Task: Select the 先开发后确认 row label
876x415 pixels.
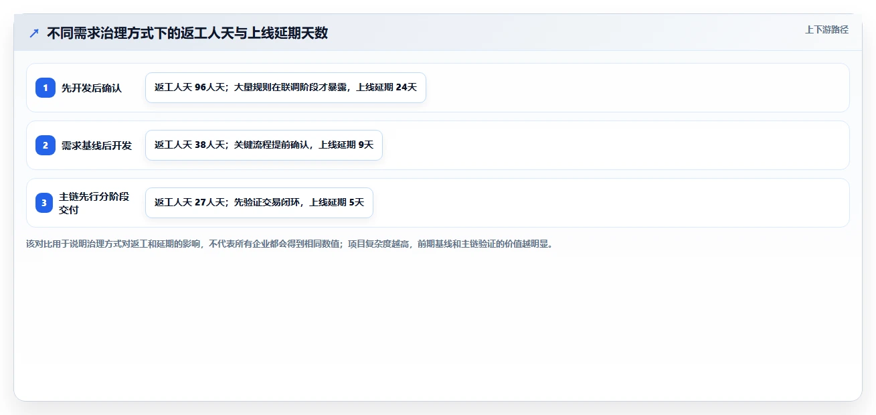Action: pyautogui.click(x=92, y=88)
